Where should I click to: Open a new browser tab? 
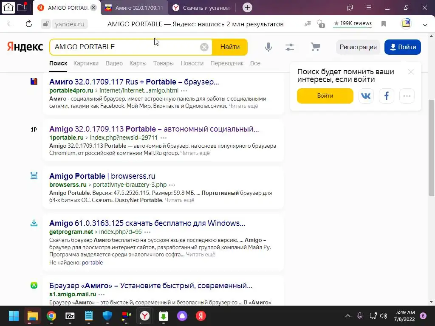pyautogui.click(x=248, y=8)
